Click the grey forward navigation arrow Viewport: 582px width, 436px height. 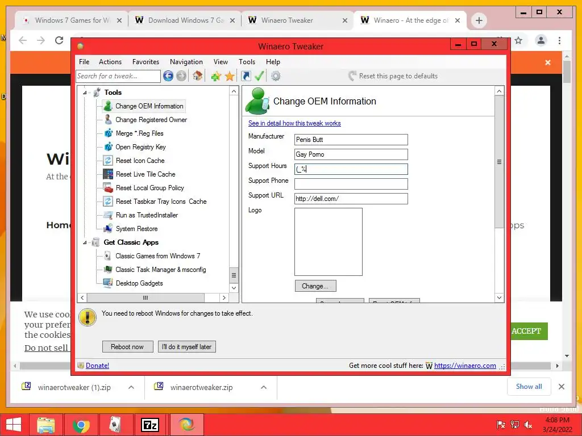pos(181,77)
